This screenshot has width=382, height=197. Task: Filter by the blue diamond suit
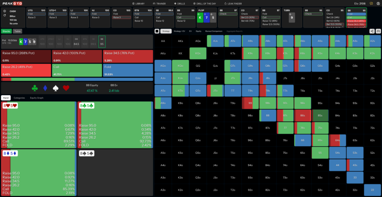(45, 88)
